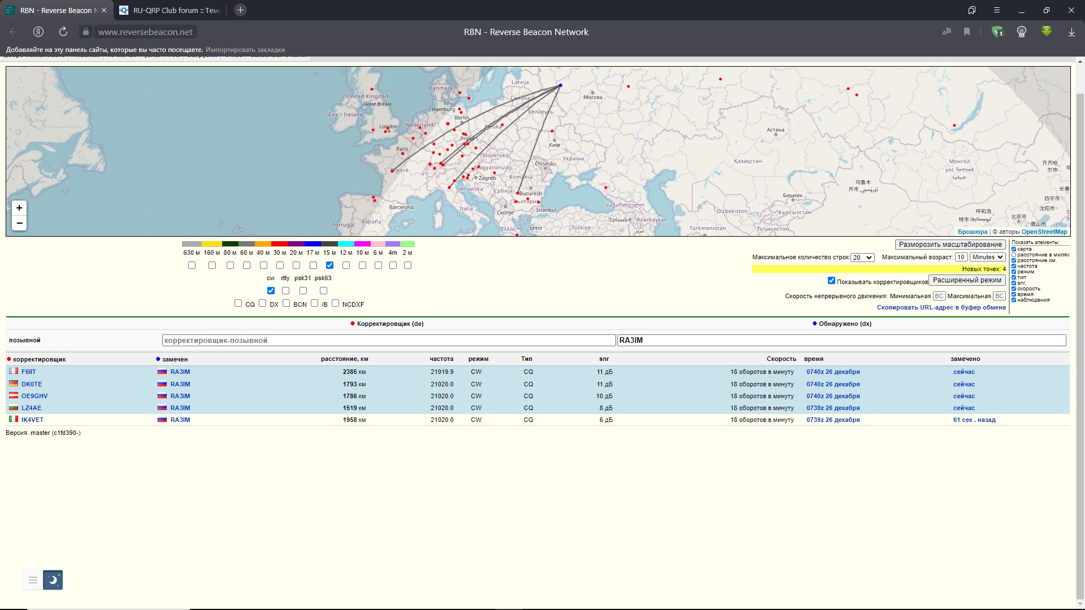The width and height of the screenshot is (1085, 610).
Task: Click Разморозить масштабирование button
Action: 950,245
